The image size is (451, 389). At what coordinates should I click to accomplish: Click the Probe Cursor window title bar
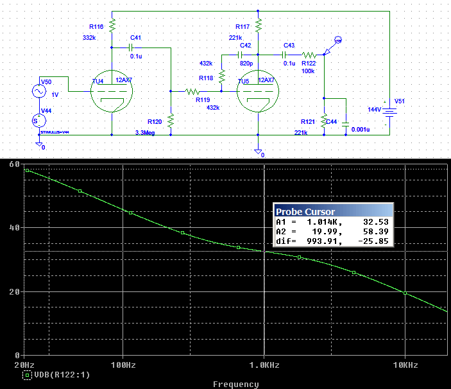334,211
